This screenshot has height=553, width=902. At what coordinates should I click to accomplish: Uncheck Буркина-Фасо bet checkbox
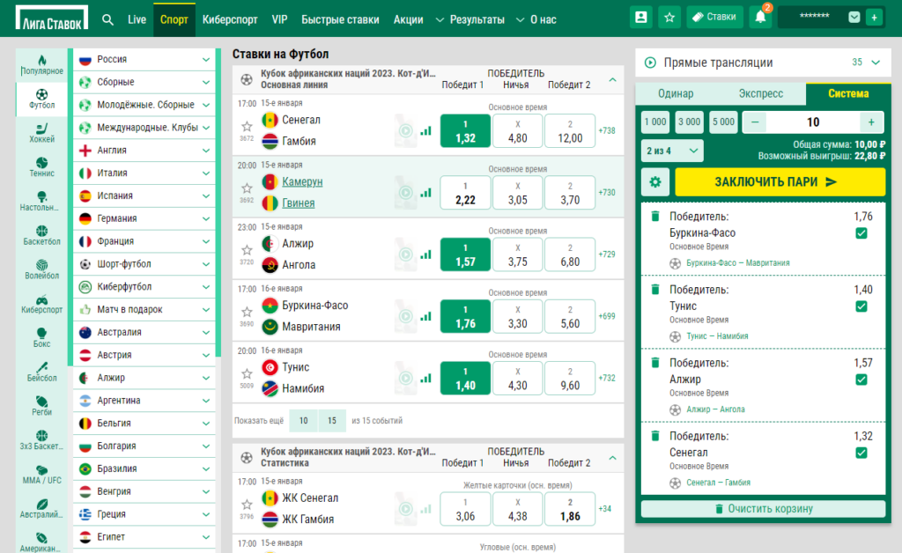tap(861, 232)
